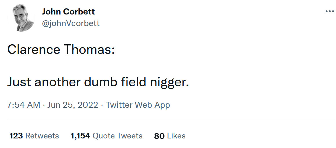Show the 80 Likes list
Viewport: 336px width, 148px height.
coord(170,136)
